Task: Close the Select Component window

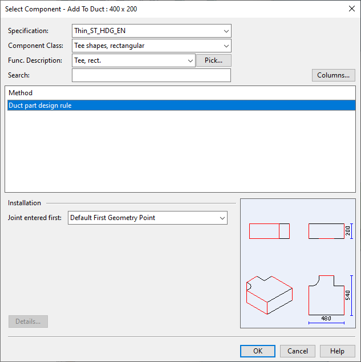Action: pos(352,9)
